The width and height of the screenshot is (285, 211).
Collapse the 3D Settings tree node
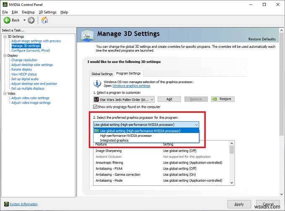pyautogui.click(x=5, y=36)
